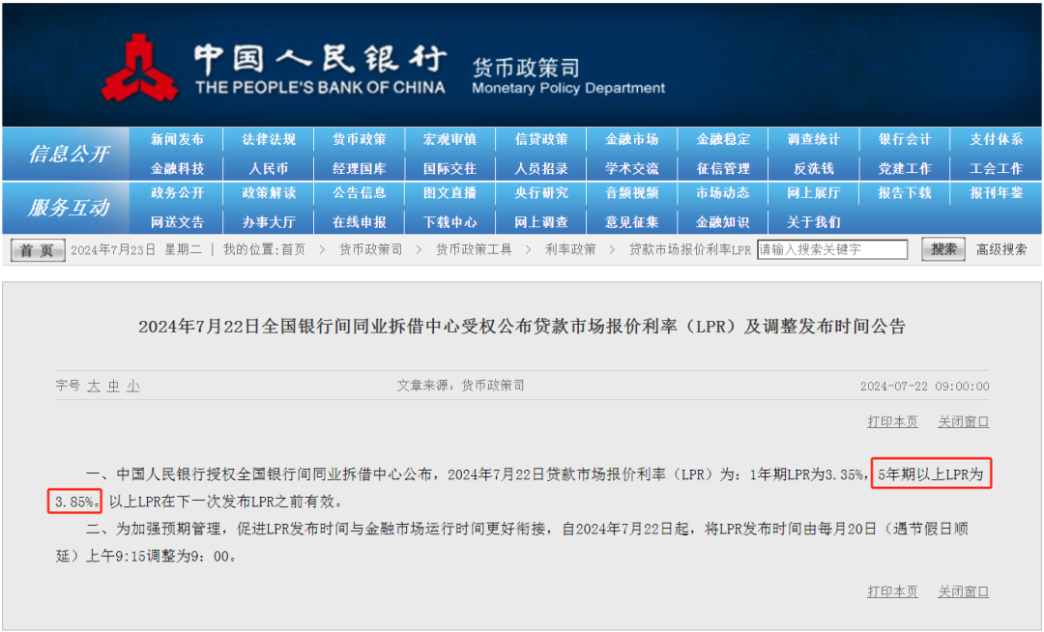Open 网送文告 menu item

tap(177, 222)
